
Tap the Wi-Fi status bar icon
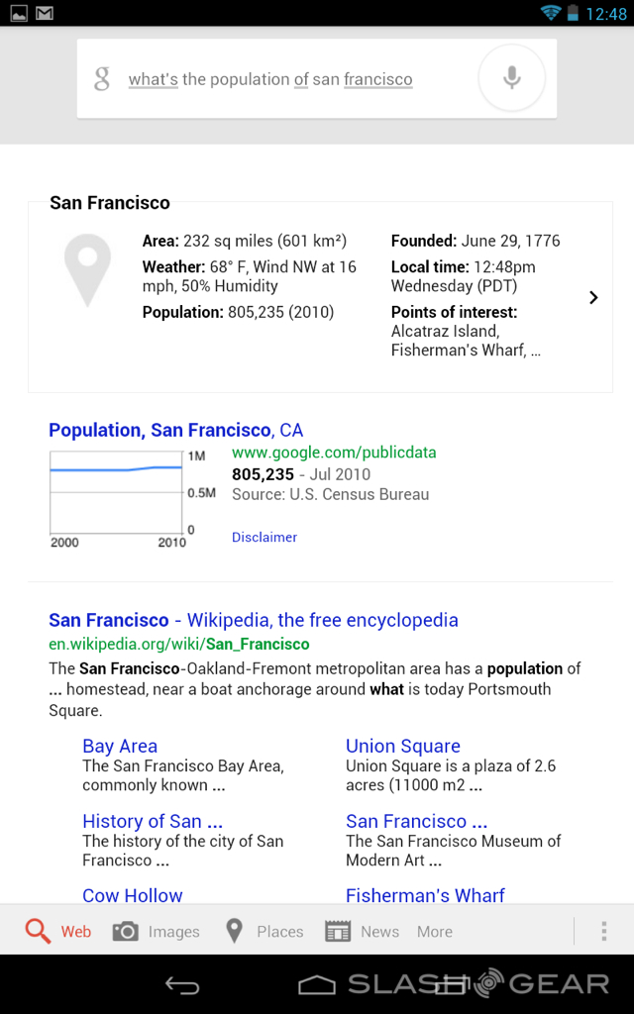tap(551, 13)
